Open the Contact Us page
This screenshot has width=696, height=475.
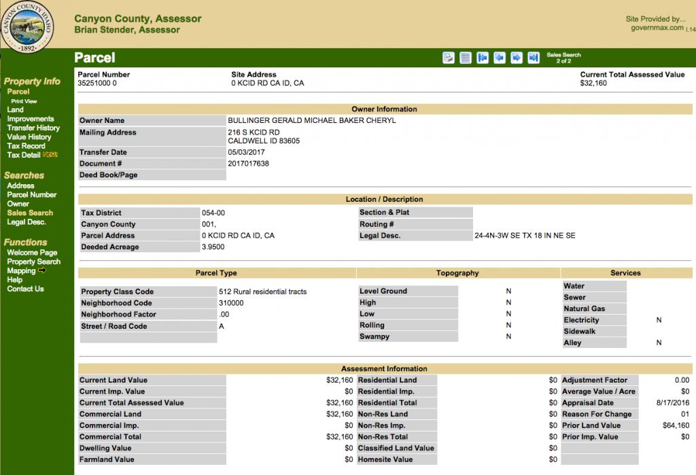coord(25,289)
